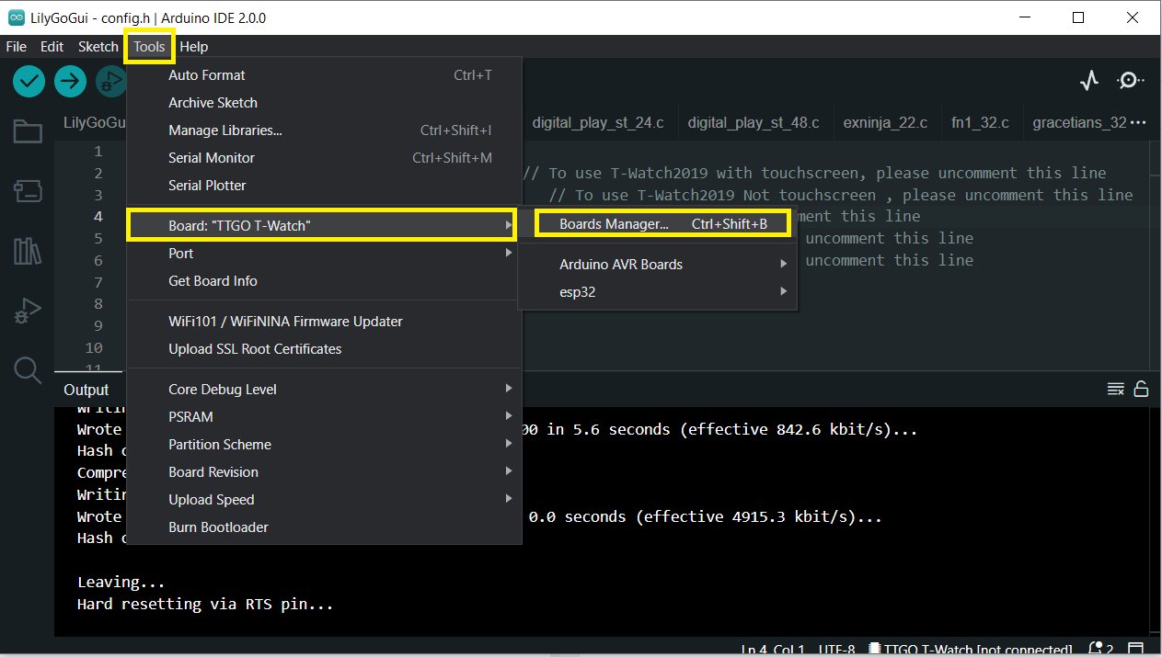Screen dimensions: 1162x657
Task: Choose Upload SSL Root Certificates
Action: point(324,349)
